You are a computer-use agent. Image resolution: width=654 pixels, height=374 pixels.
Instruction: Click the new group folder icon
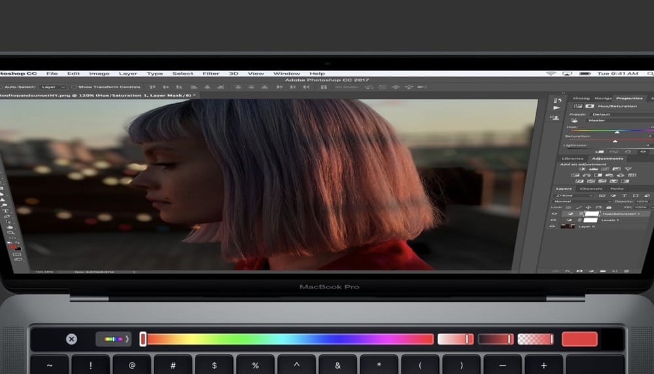[x=603, y=271]
